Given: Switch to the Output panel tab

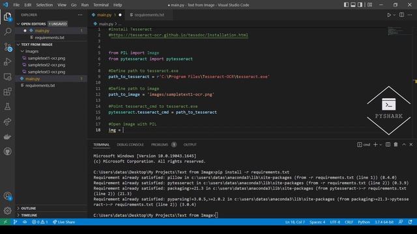Looking at the screenshot, I should (190, 144).
